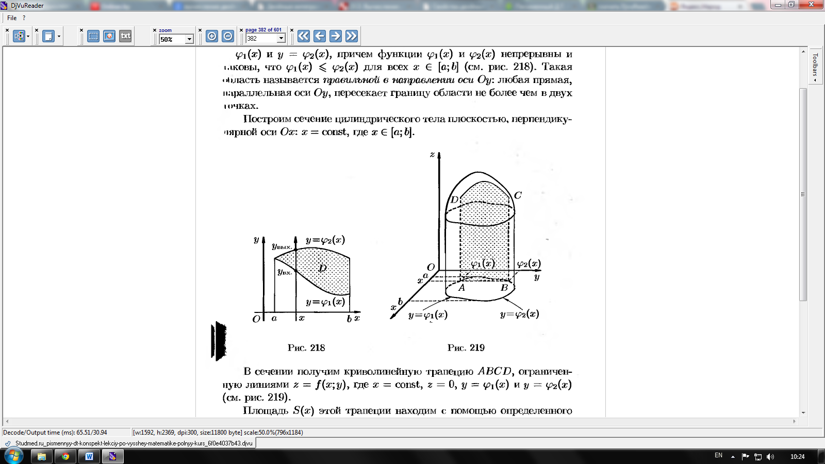This screenshot has width=825, height=464.
Task: Click the horizontal scrollbar left arrow
Action: (x=7, y=421)
